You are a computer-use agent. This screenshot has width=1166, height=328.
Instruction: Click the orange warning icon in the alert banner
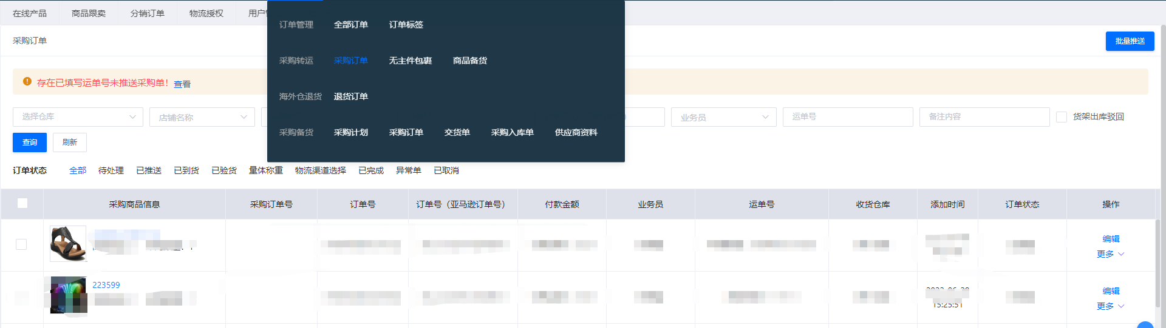[27, 81]
